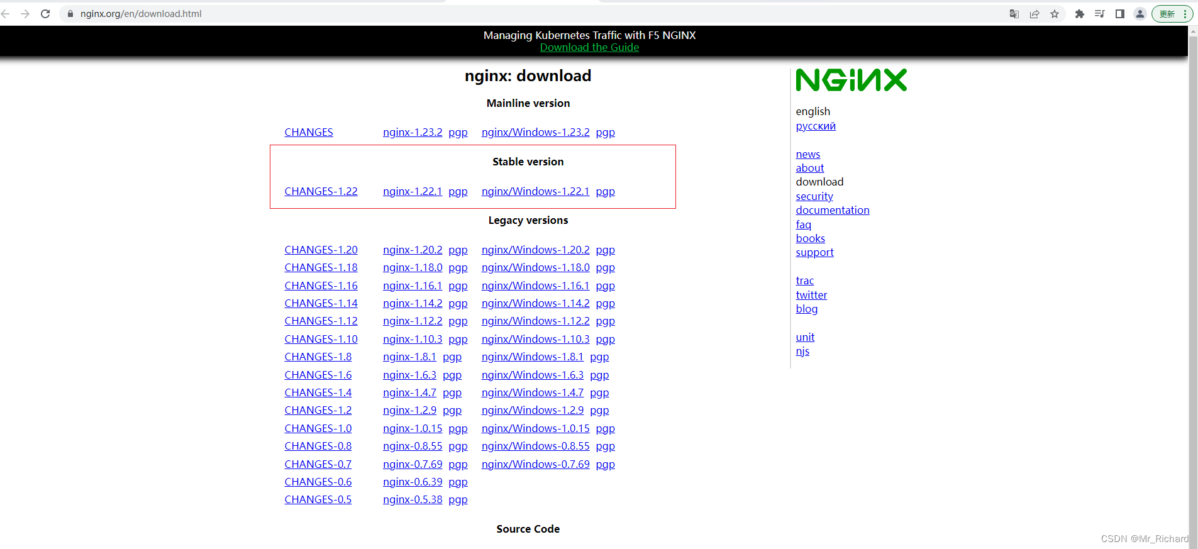Open CHANGES-1.4 link
The height and width of the screenshot is (549, 1198).
tap(318, 393)
